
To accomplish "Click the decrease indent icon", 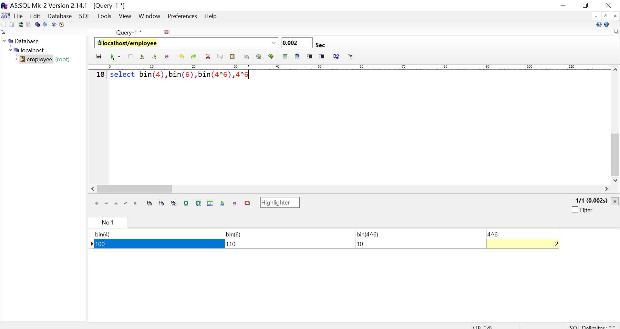I will pos(322,56).
